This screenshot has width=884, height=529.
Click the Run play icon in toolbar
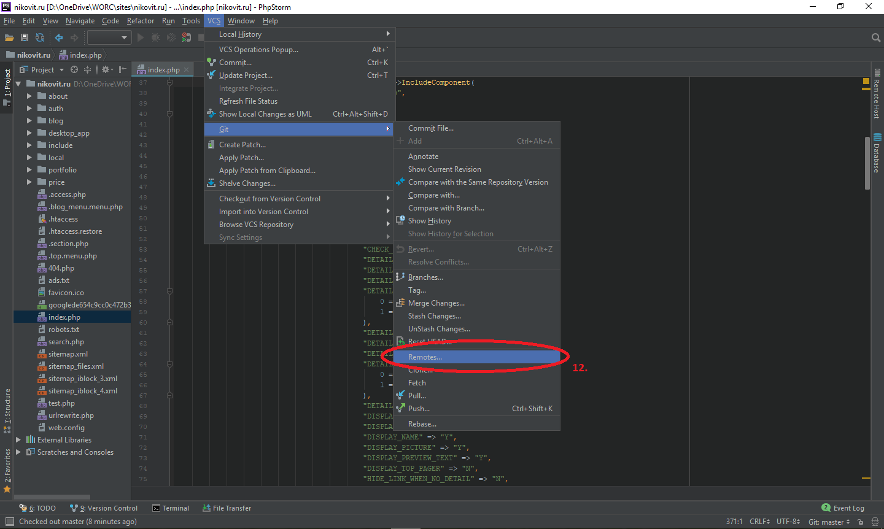tap(141, 37)
